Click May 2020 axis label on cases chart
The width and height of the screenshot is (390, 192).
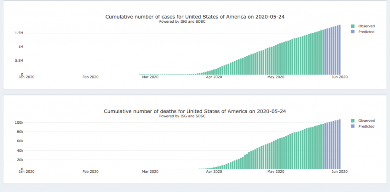pos(276,77)
